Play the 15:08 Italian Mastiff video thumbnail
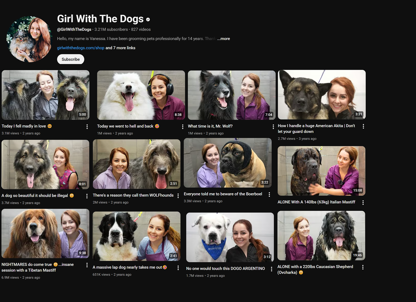This screenshot has height=302, width=416. coord(321,171)
